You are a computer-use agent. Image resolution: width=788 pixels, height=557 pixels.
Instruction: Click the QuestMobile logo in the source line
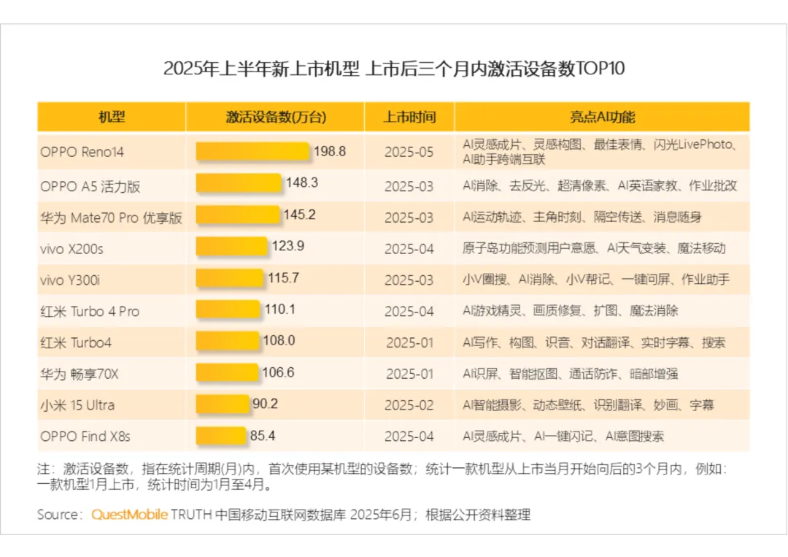point(129,514)
